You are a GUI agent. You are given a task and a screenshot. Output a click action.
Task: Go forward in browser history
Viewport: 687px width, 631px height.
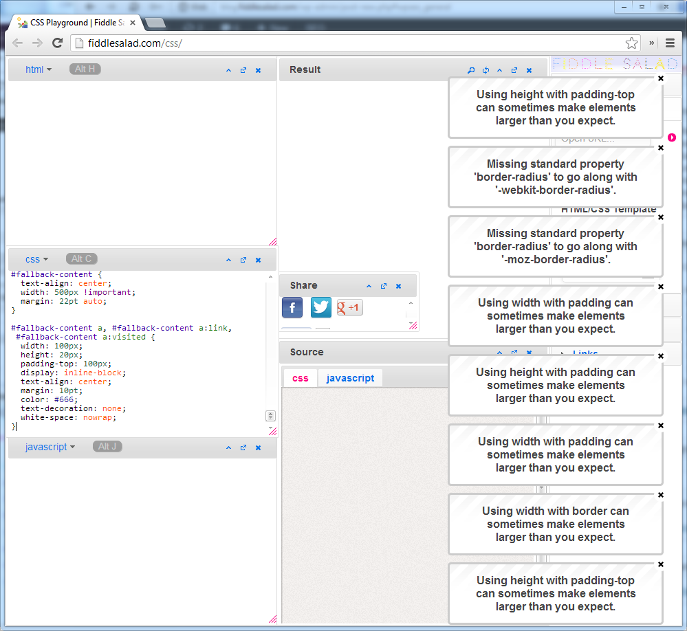coord(38,43)
